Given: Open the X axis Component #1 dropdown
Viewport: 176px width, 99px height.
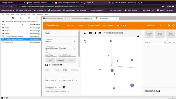Looking at the screenshot, I should click(x=53, y=80).
